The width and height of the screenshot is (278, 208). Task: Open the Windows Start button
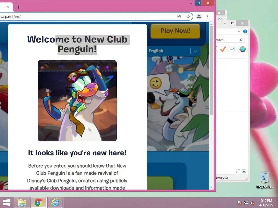click(7, 203)
